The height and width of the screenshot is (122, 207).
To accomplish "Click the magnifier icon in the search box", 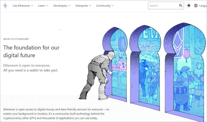I will [x=181, y=6].
